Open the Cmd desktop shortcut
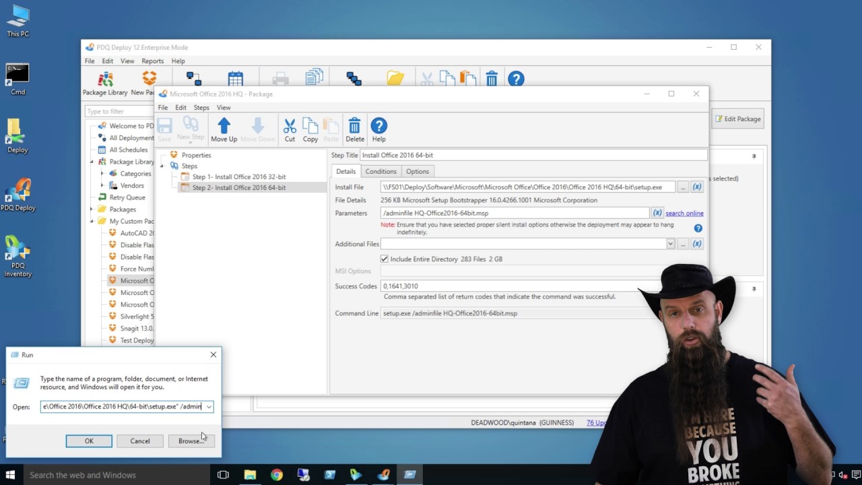 click(x=18, y=79)
